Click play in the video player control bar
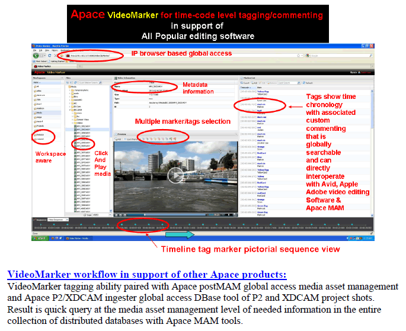406x331 pixels. [x=117, y=214]
